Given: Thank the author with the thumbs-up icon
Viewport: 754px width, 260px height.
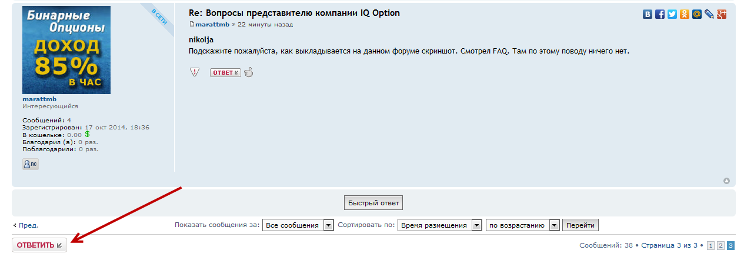Looking at the screenshot, I should (x=249, y=72).
